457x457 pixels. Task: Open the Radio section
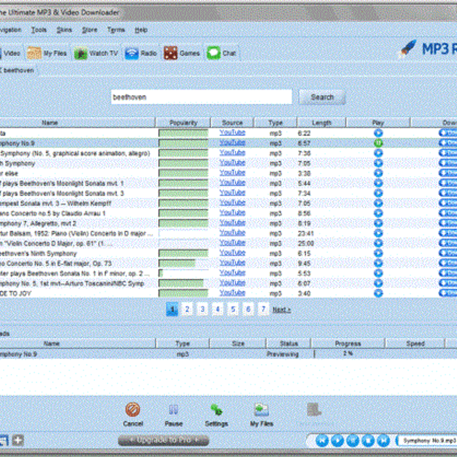point(141,53)
